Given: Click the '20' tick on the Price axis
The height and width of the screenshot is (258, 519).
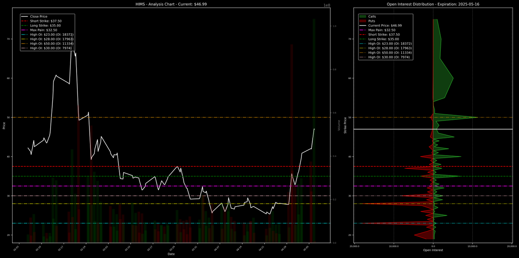Looking at the screenshot, I should point(9,235).
